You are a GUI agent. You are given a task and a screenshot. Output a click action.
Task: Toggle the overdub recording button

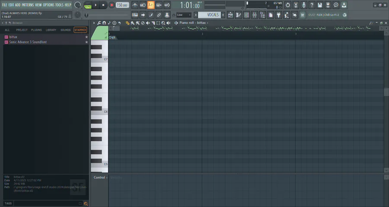(159, 5)
